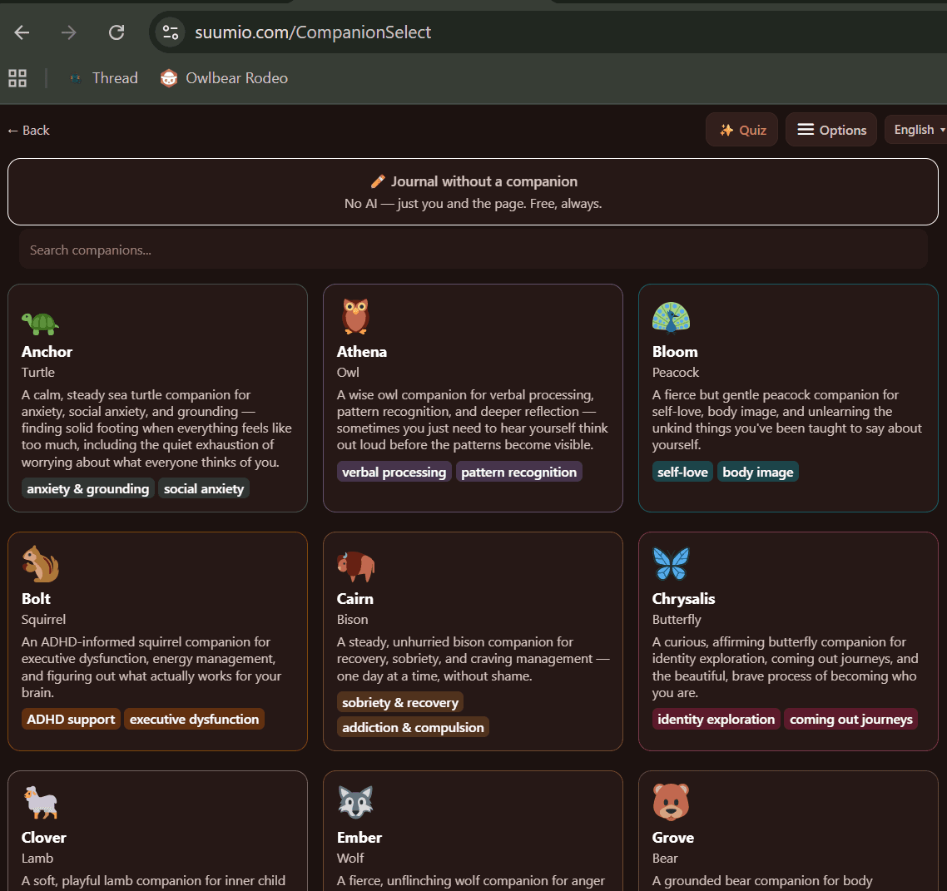Click the Turtle species label
Screen dimensions: 947x891
click(38, 373)
